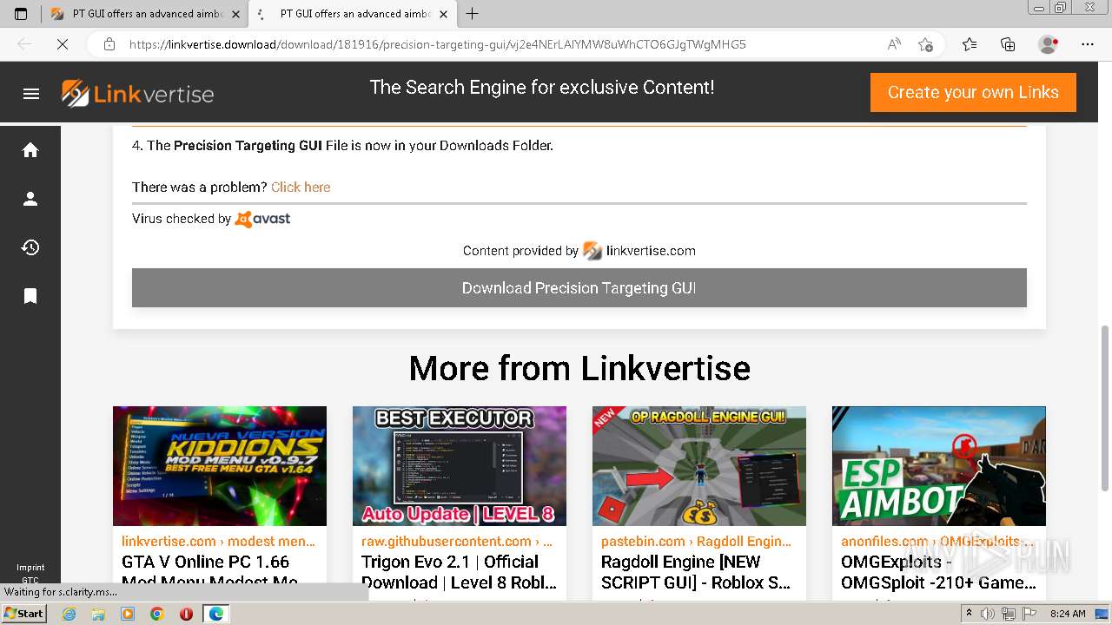This screenshot has width=1112, height=625.
Task: Open the Best Executor thumbnail
Action: tap(460, 466)
